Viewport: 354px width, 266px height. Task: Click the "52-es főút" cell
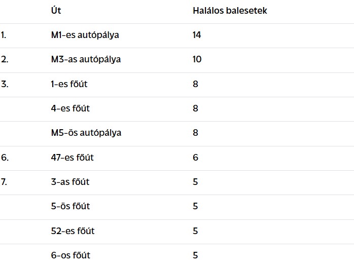click(73, 231)
